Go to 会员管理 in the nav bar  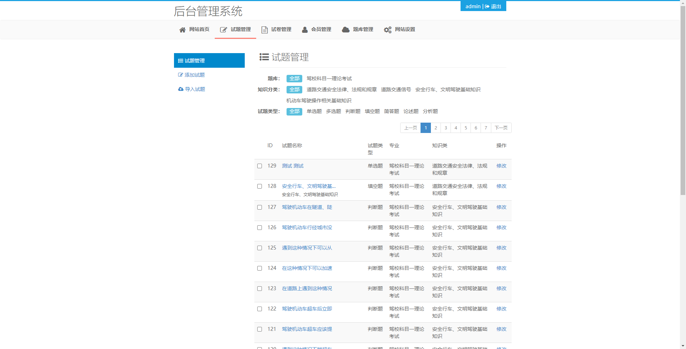pos(317,30)
